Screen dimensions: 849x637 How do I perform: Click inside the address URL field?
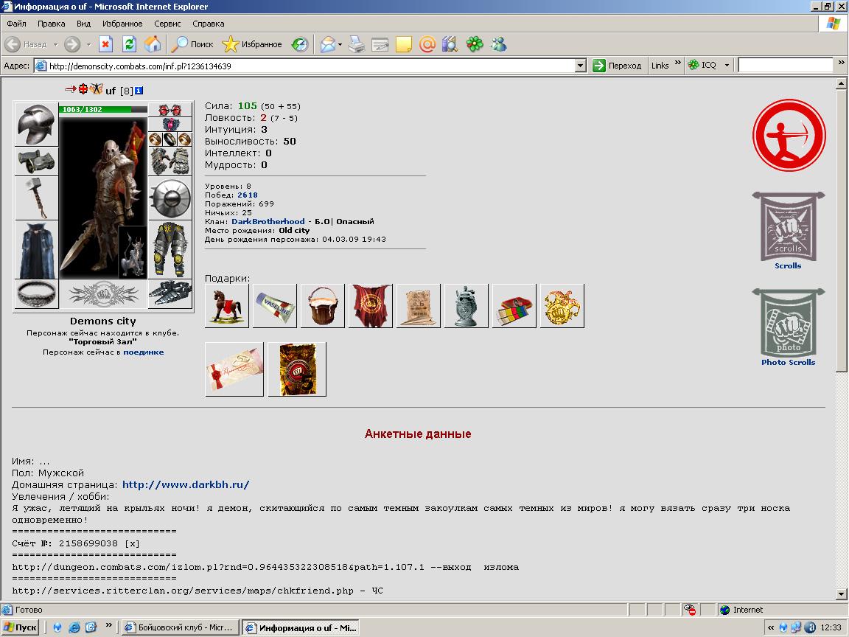(x=311, y=66)
